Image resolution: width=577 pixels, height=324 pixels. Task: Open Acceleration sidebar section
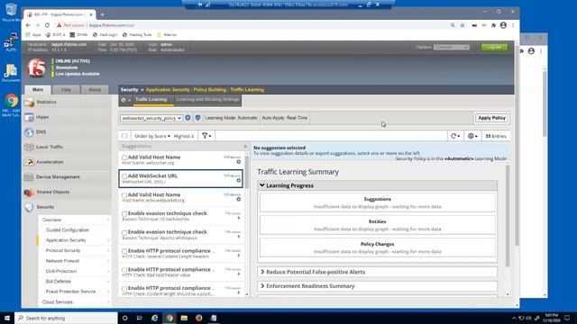click(x=50, y=162)
